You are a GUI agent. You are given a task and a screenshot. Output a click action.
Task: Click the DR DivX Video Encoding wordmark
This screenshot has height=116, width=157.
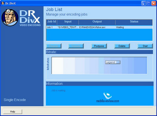tap(30, 18)
